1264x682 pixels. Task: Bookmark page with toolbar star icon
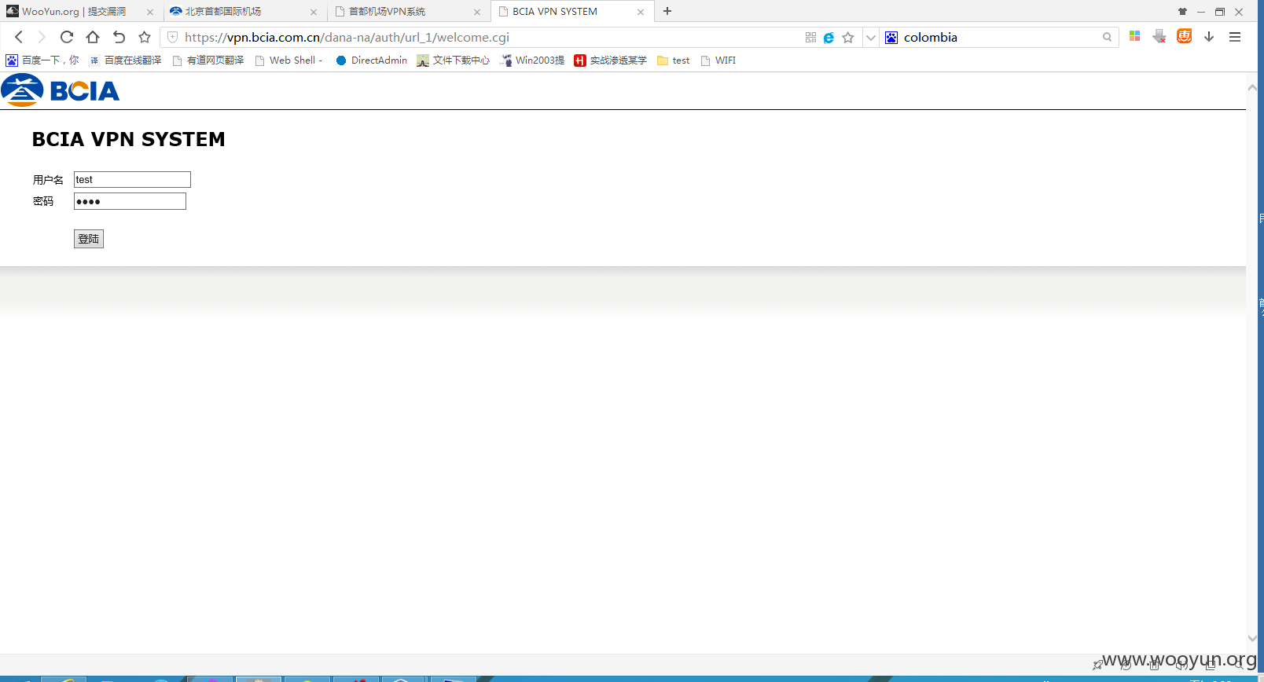click(x=145, y=37)
